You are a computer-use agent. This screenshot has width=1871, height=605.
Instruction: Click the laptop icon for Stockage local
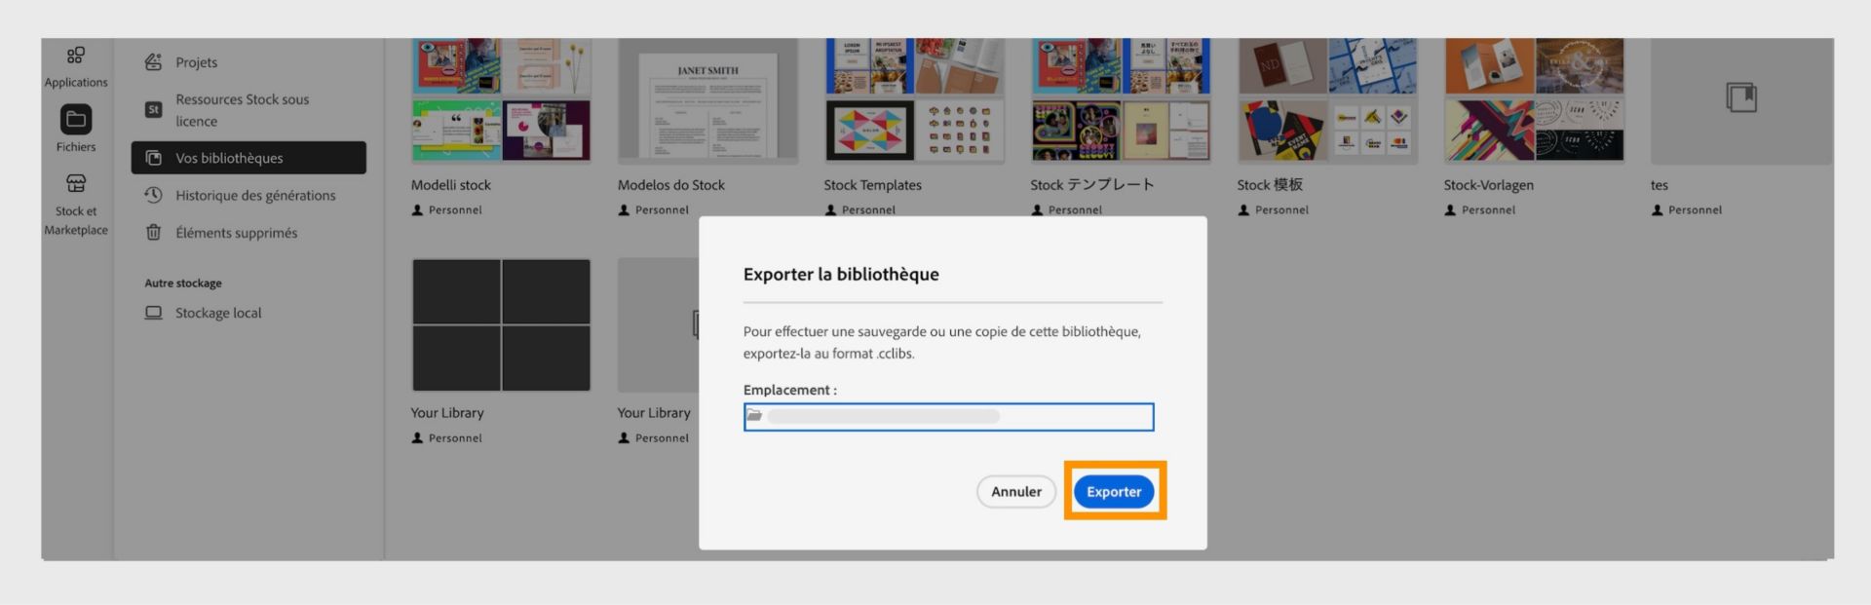pyautogui.click(x=153, y=313)
